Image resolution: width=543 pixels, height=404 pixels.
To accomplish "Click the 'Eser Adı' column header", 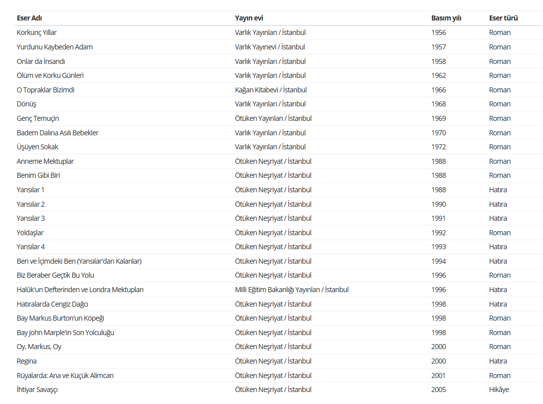I will (x=29, y=18).
